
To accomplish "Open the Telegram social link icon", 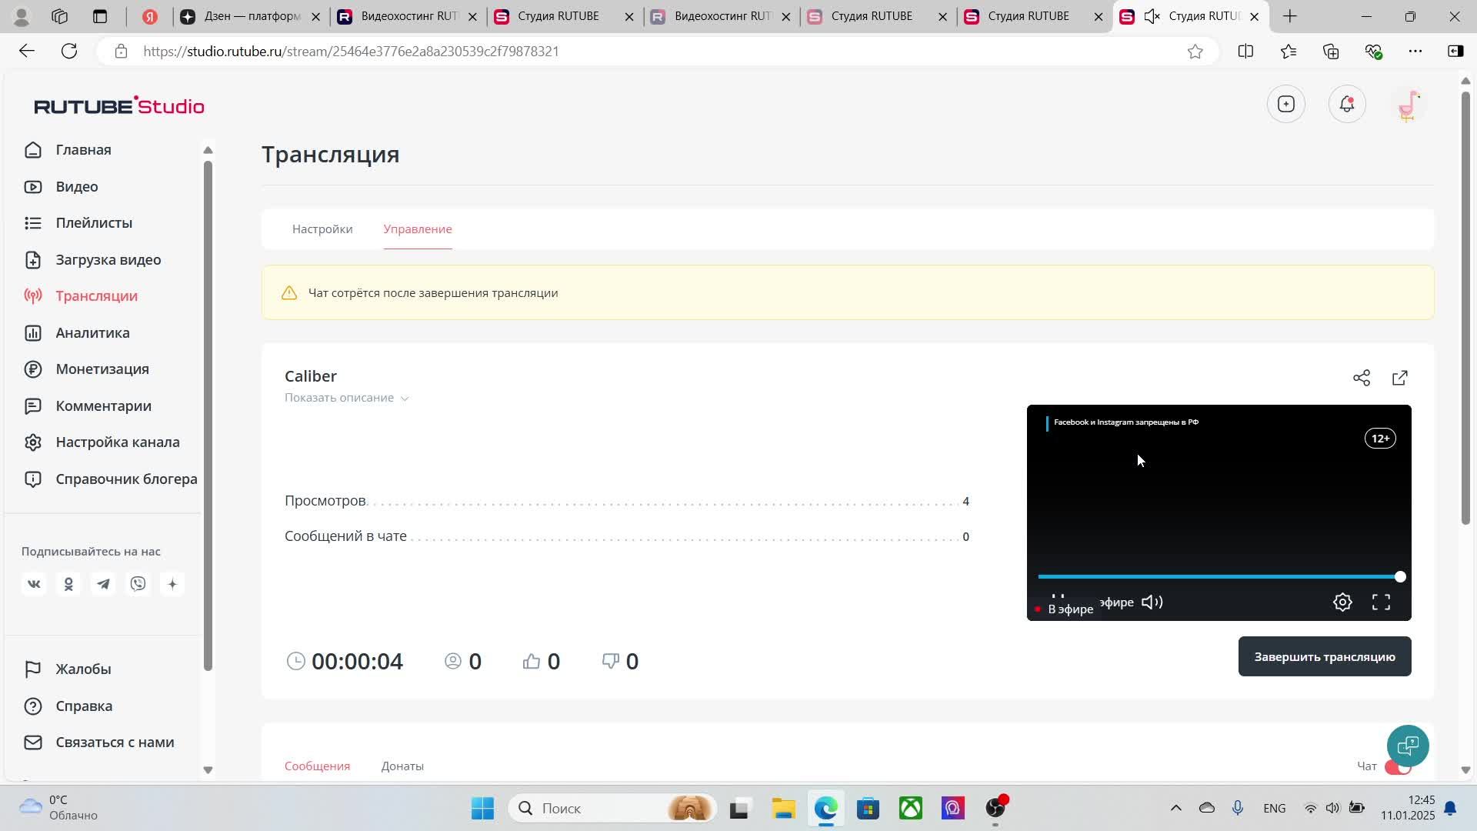I will 103,585.
